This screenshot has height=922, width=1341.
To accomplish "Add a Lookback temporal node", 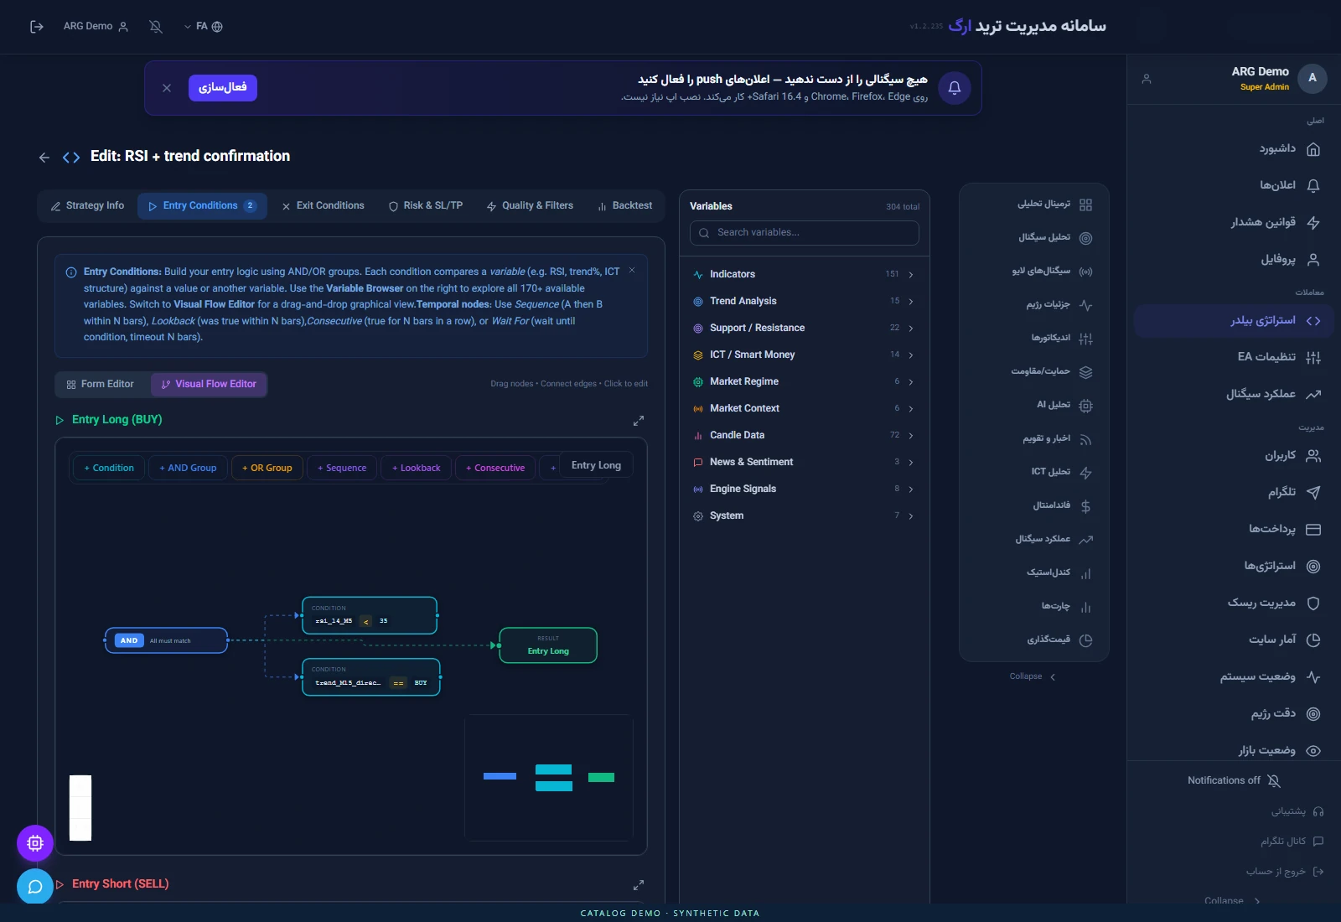I will pos(417,468).
